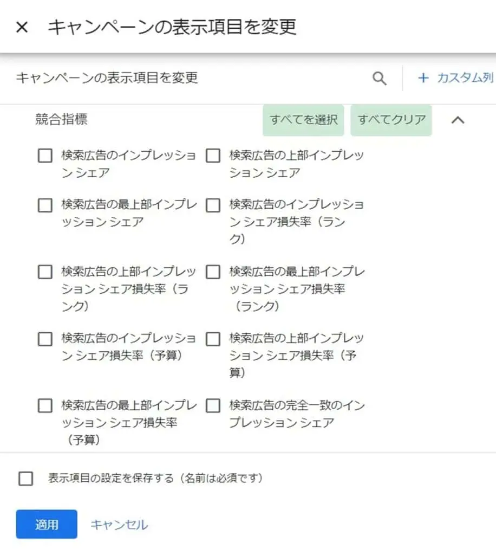The image size is (496, 555).
Task: Enable 検索広告の最上部インプレッション シェア損失率（ランク）
Action: click(213, 272)
